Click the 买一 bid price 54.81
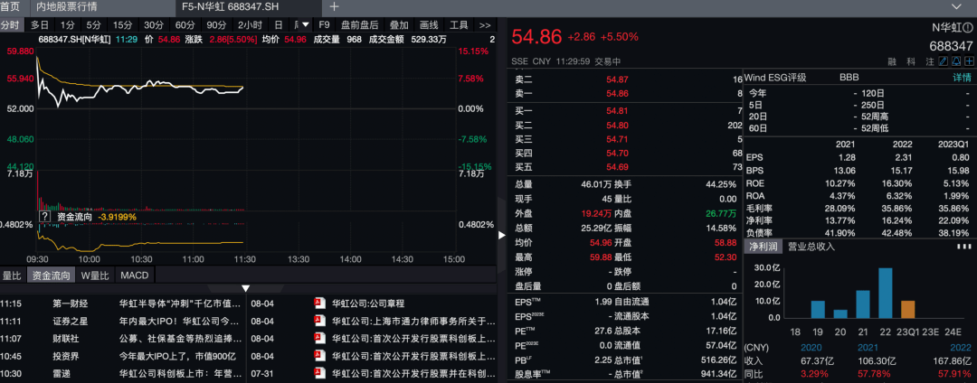 [618, 111]
